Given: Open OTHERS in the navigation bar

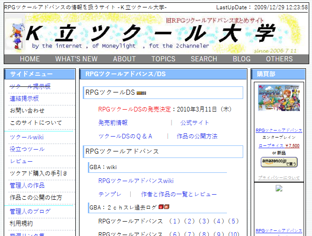Looking at the screenshot, I should tap(279, 59).
